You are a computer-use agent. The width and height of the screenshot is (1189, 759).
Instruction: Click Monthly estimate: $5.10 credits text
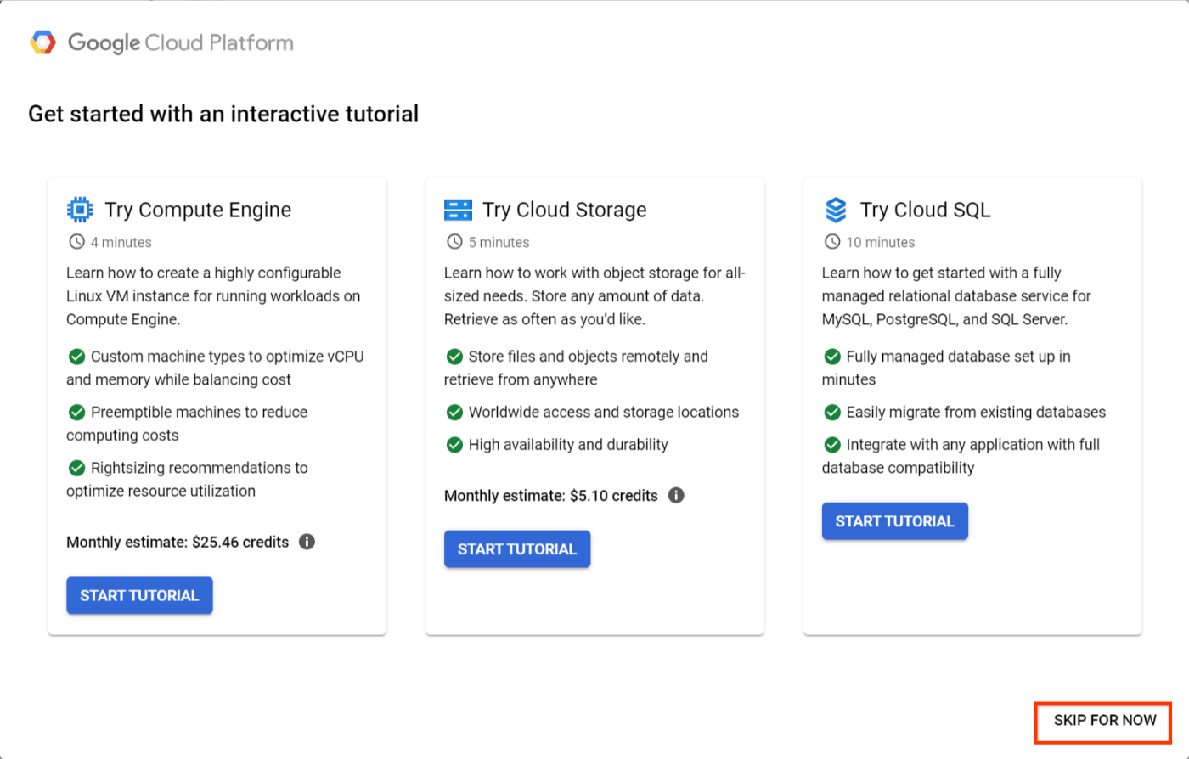(551, 496)
